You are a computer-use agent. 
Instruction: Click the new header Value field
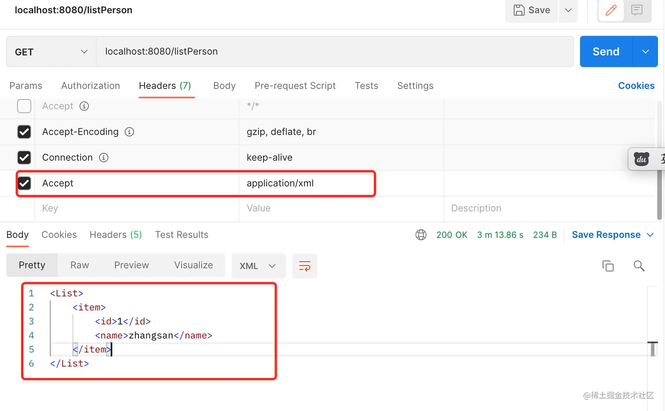(x=341, y=208)
